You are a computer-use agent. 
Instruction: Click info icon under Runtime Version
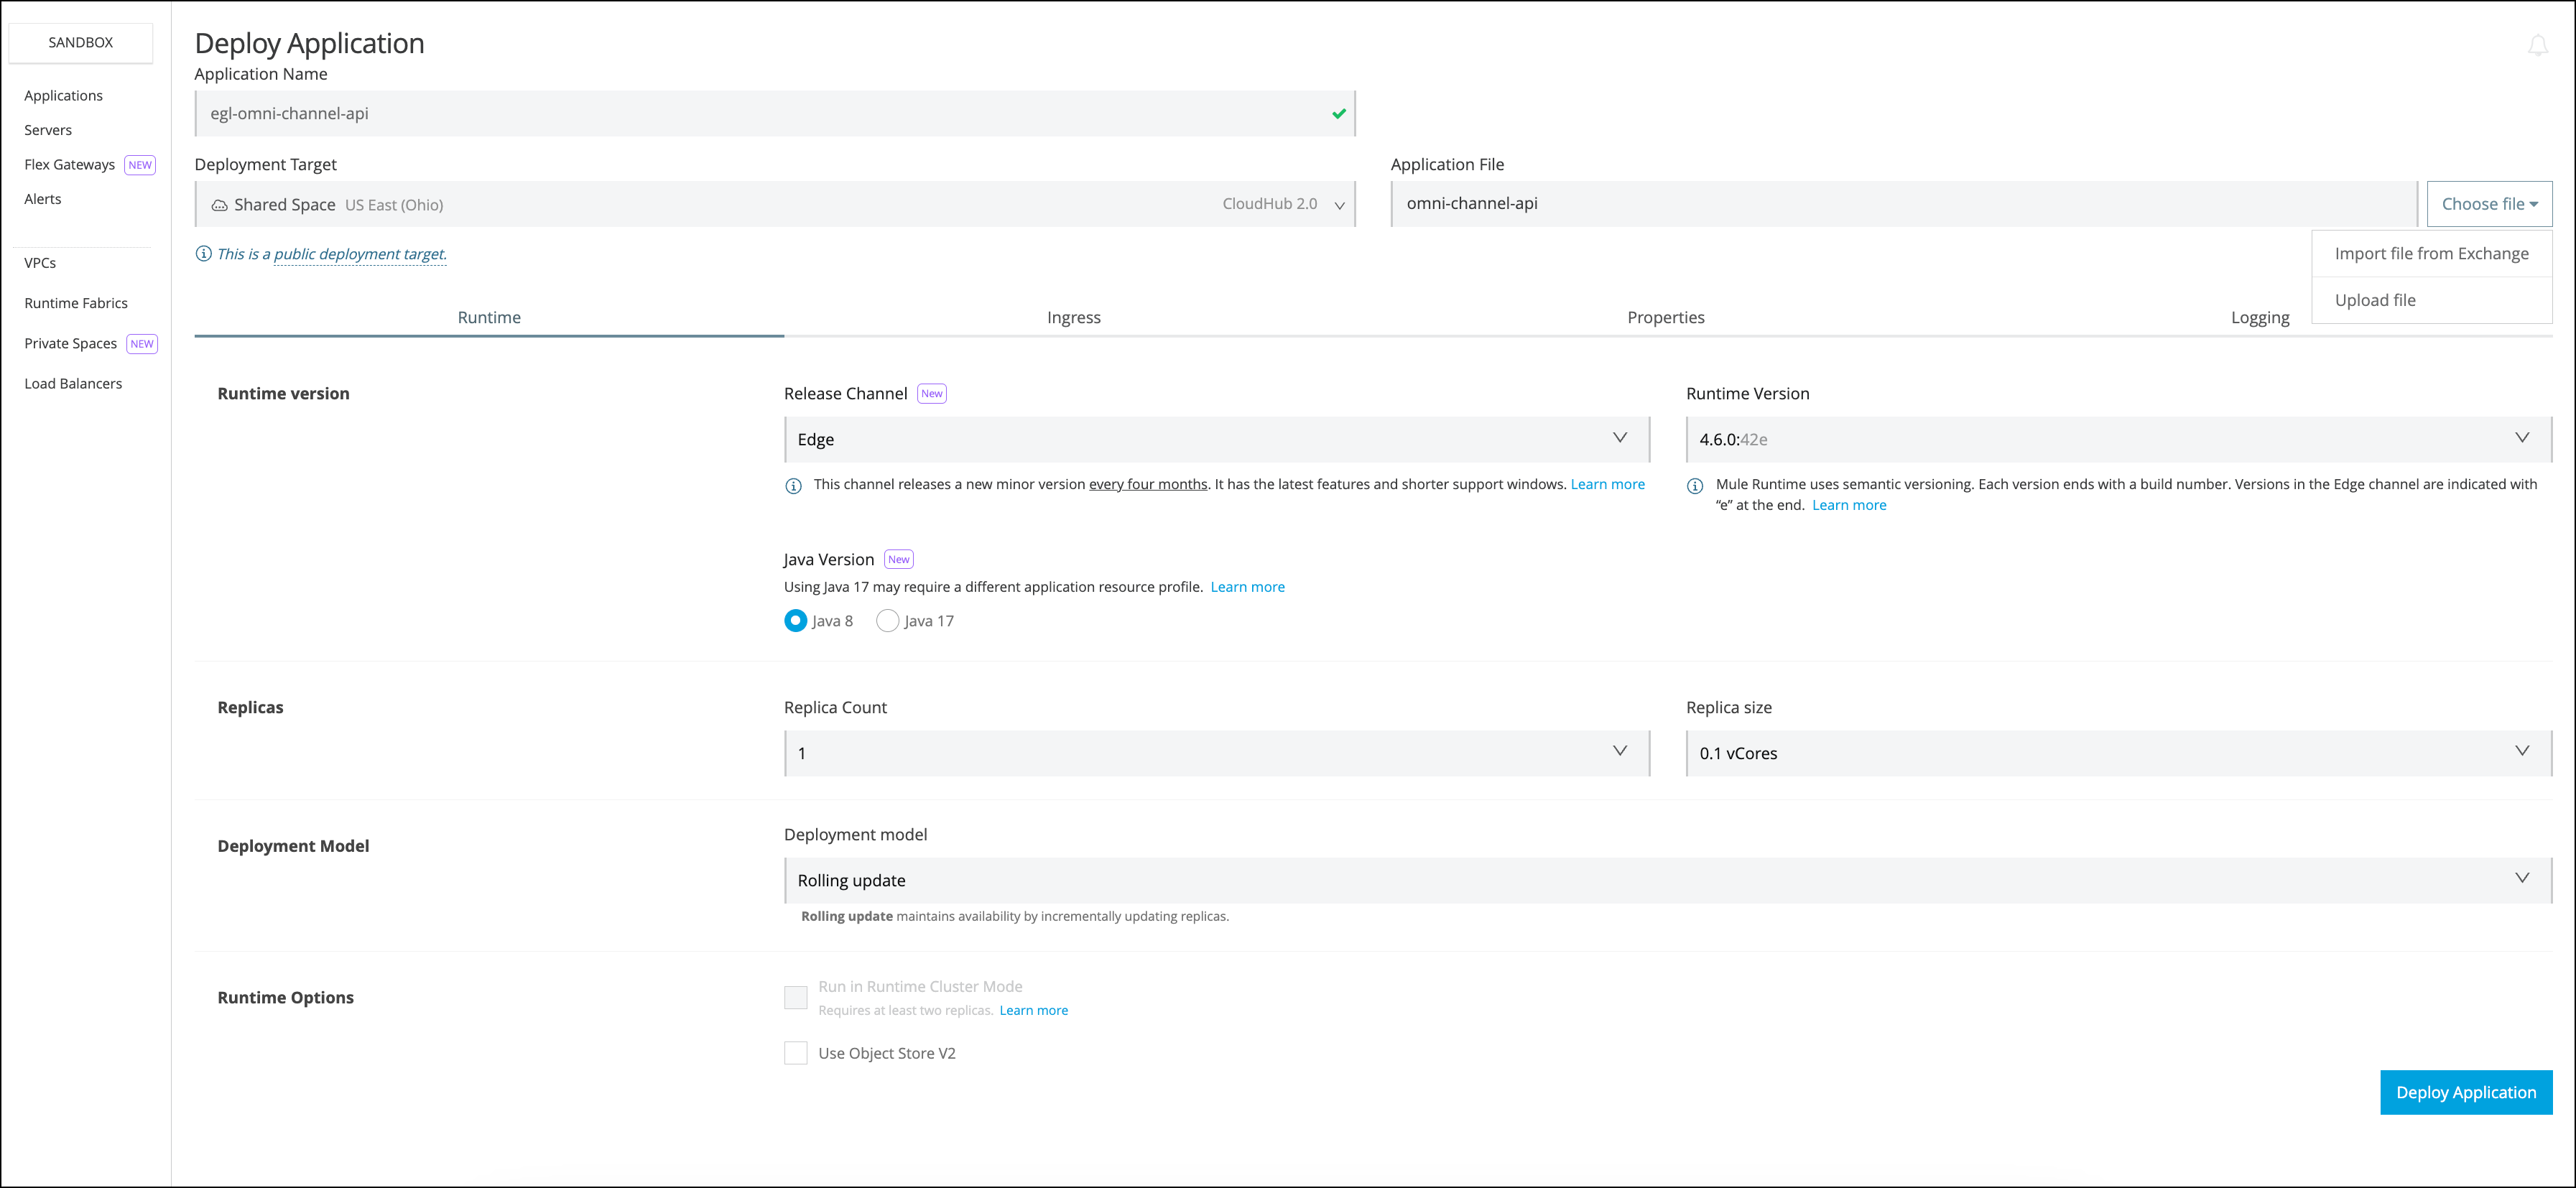pos(1695,486)
